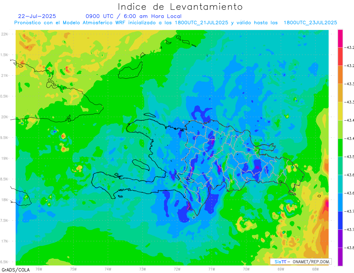
Task: Click the '74W' longitude label
Action: (108, 269)
